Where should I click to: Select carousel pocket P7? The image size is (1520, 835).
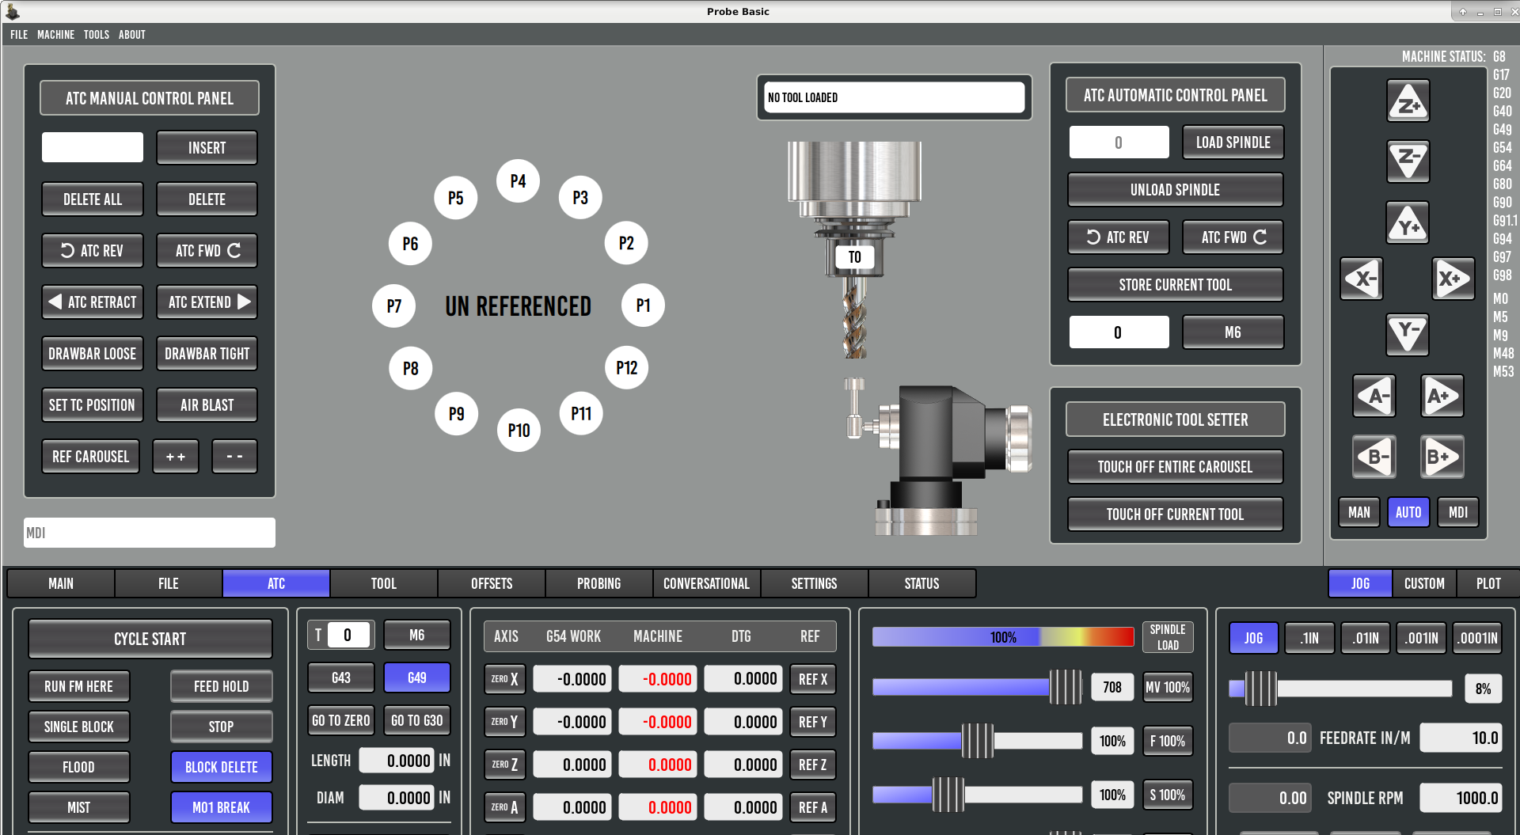coord(393,306)
